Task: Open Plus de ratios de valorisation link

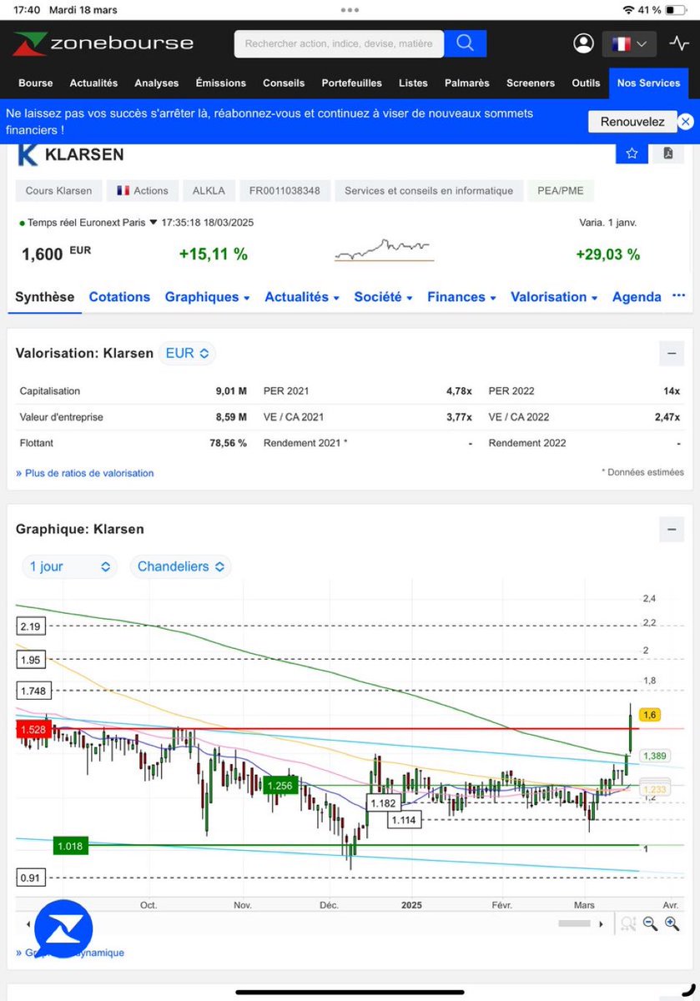Action: (85, 473)
